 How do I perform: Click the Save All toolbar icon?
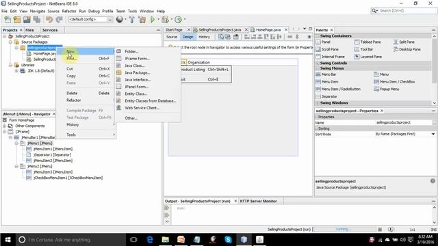click(36, 20)
